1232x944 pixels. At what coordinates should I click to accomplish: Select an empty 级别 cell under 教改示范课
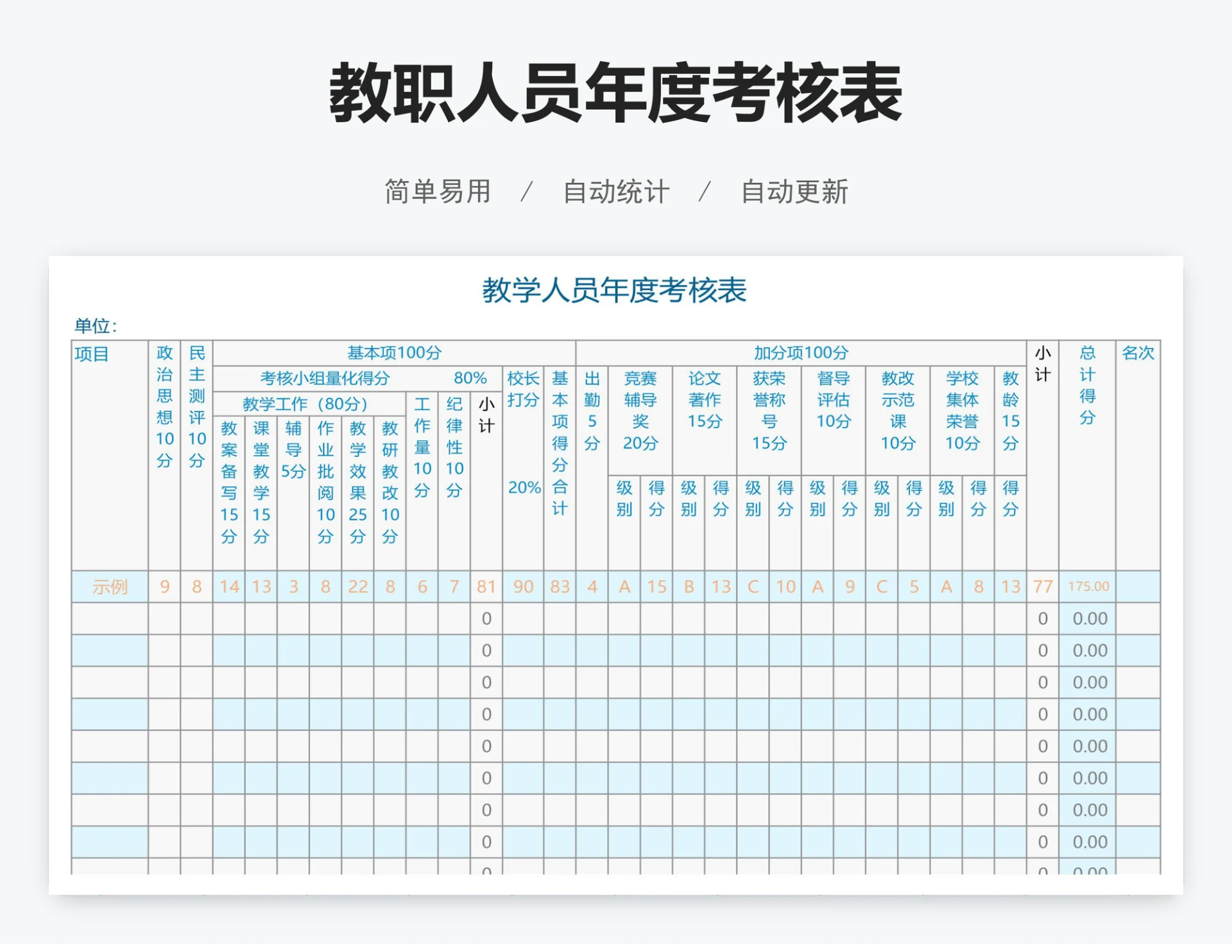click(882, 619)
